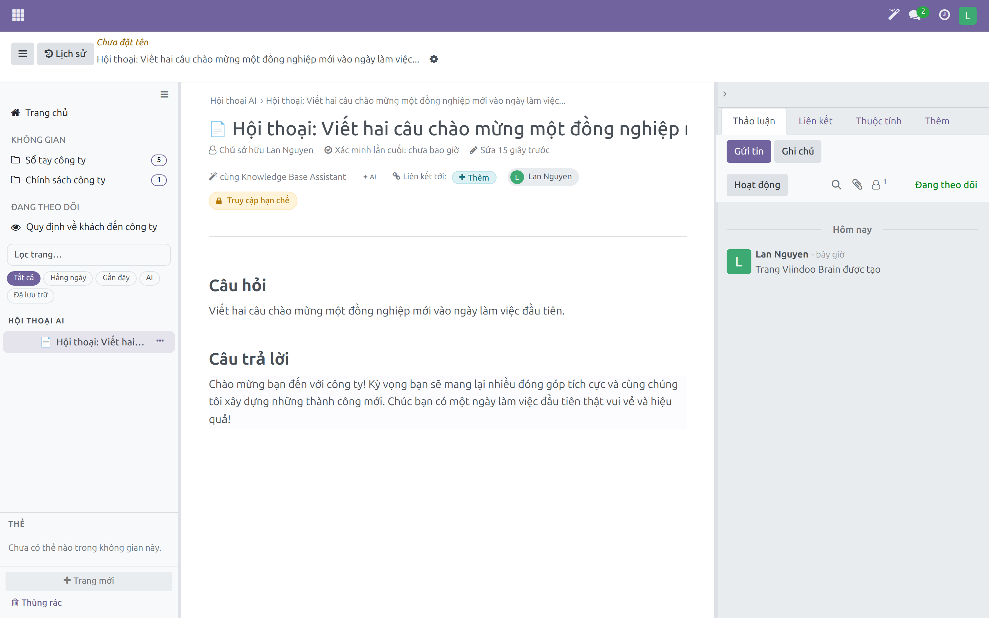Open the apps grid menu
Image resolution: width=989 pixels, height=618 pixels.
tap(18, 15)
